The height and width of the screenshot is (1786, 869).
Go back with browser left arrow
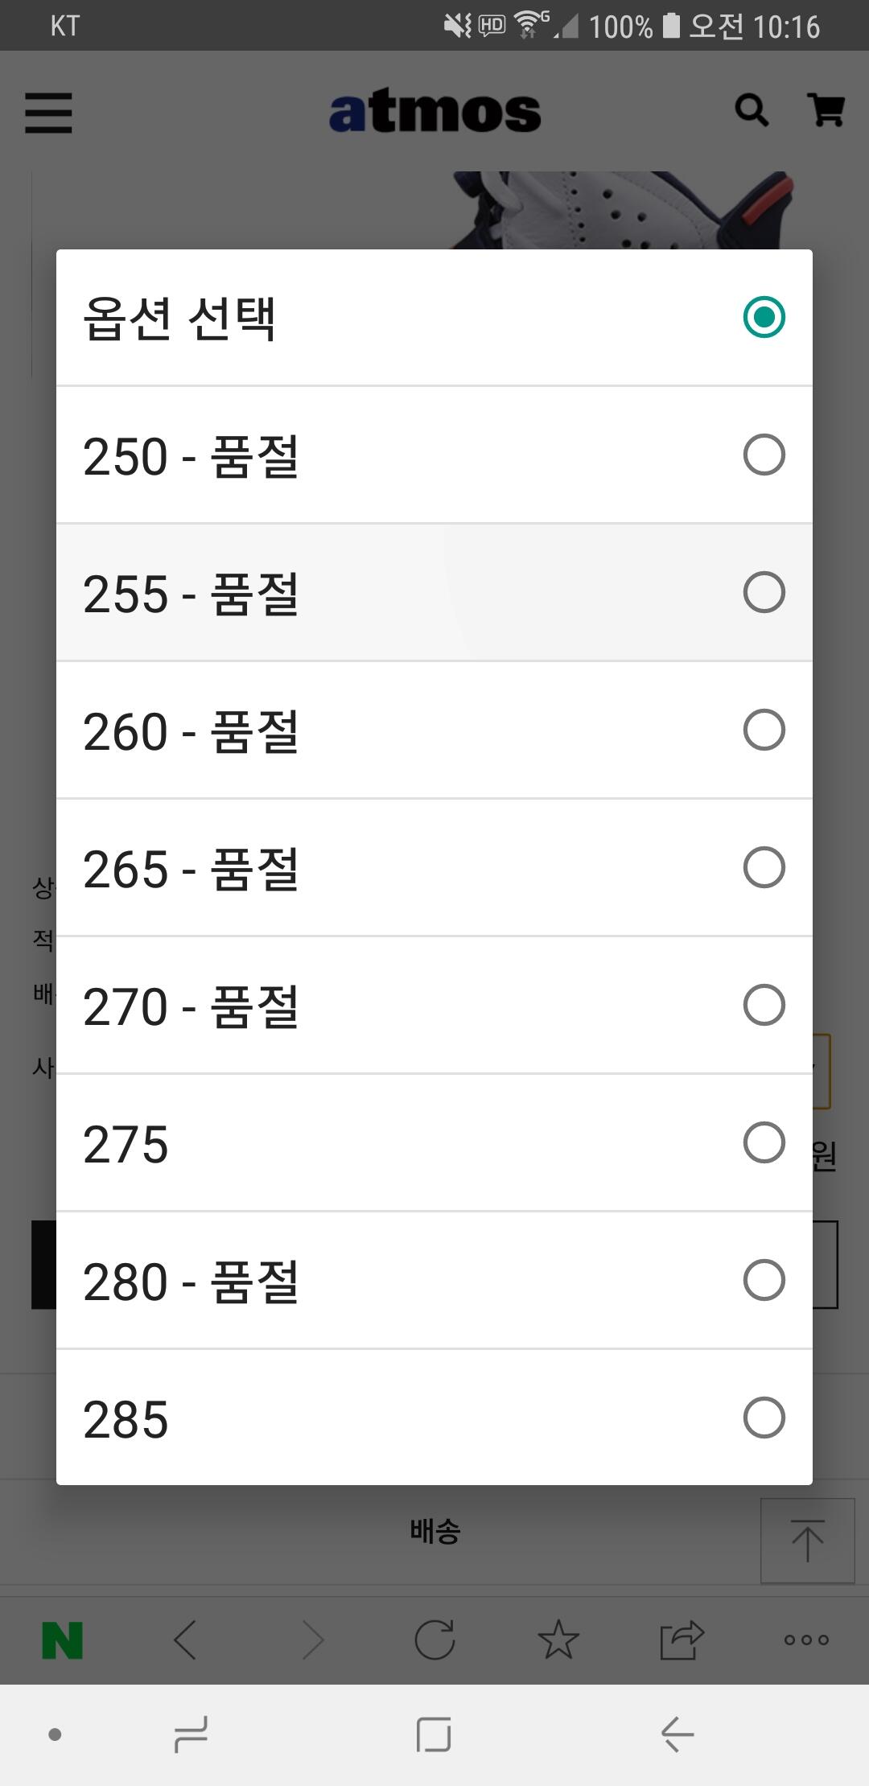[185, 1640]
